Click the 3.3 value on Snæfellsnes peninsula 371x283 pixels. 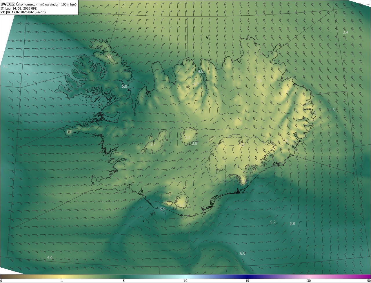click(x=69, y=131)
